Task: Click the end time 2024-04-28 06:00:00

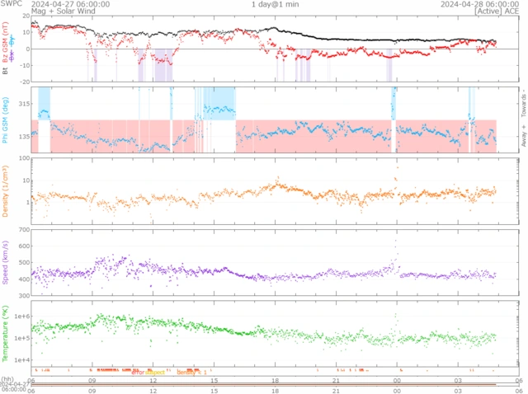Action: pyautogui.click(x=480, y=4)
